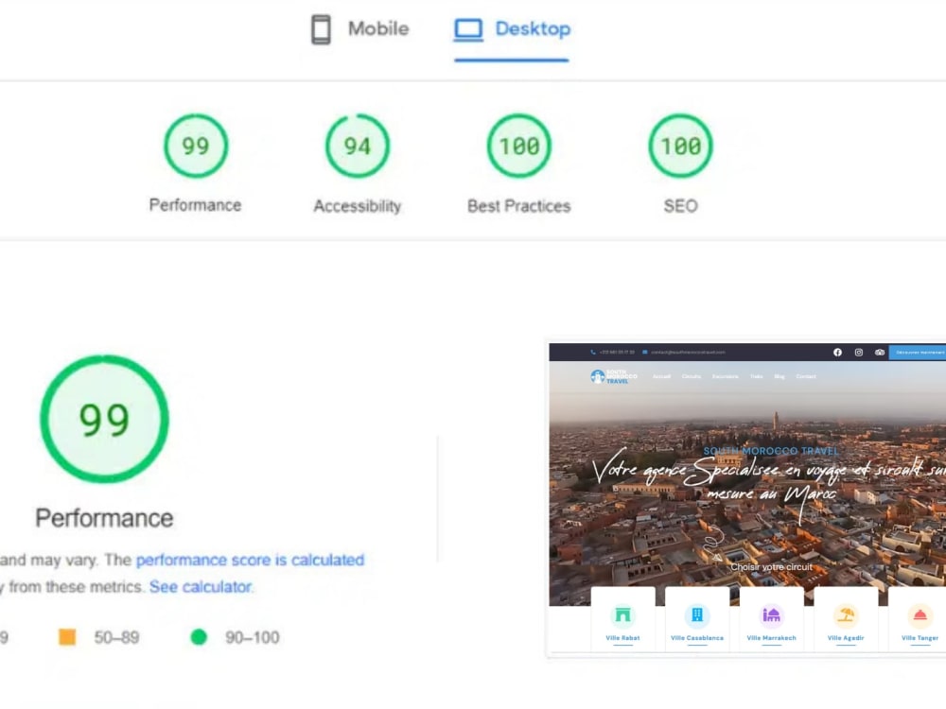Click the mobile phone icon

[321, 29]
